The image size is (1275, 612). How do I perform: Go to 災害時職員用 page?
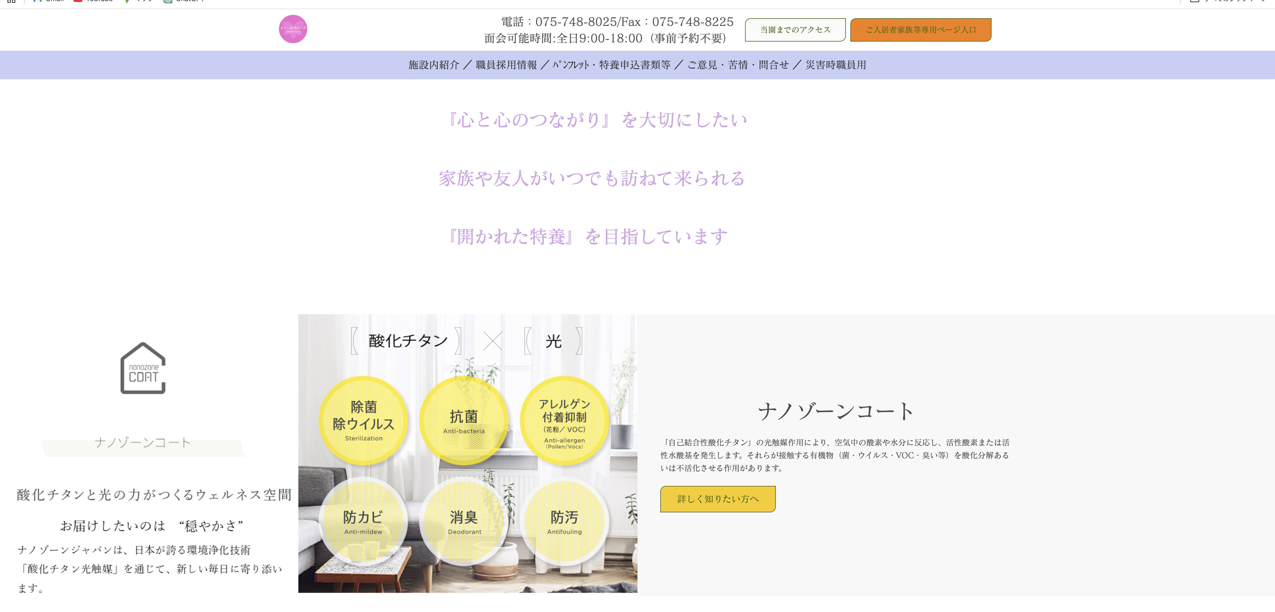tap(836, 65)
